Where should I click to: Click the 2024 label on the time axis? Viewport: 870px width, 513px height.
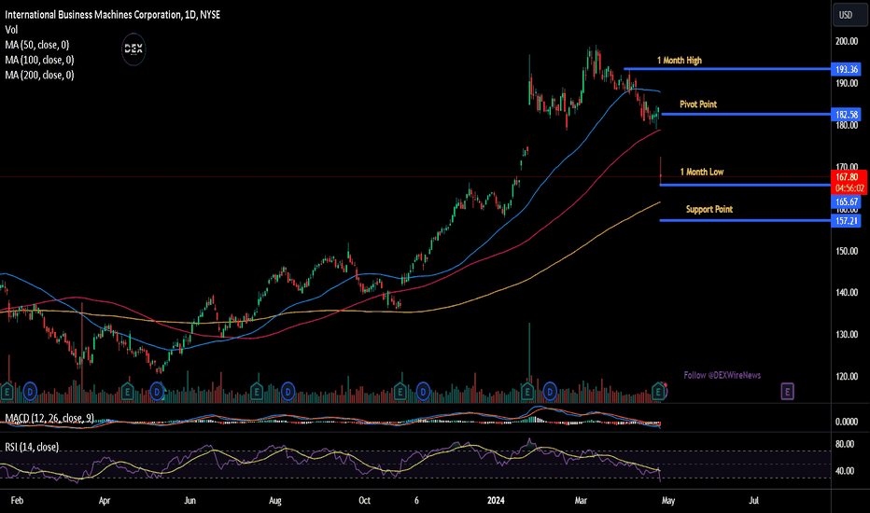pyautogui.click(x=496, y=500)
